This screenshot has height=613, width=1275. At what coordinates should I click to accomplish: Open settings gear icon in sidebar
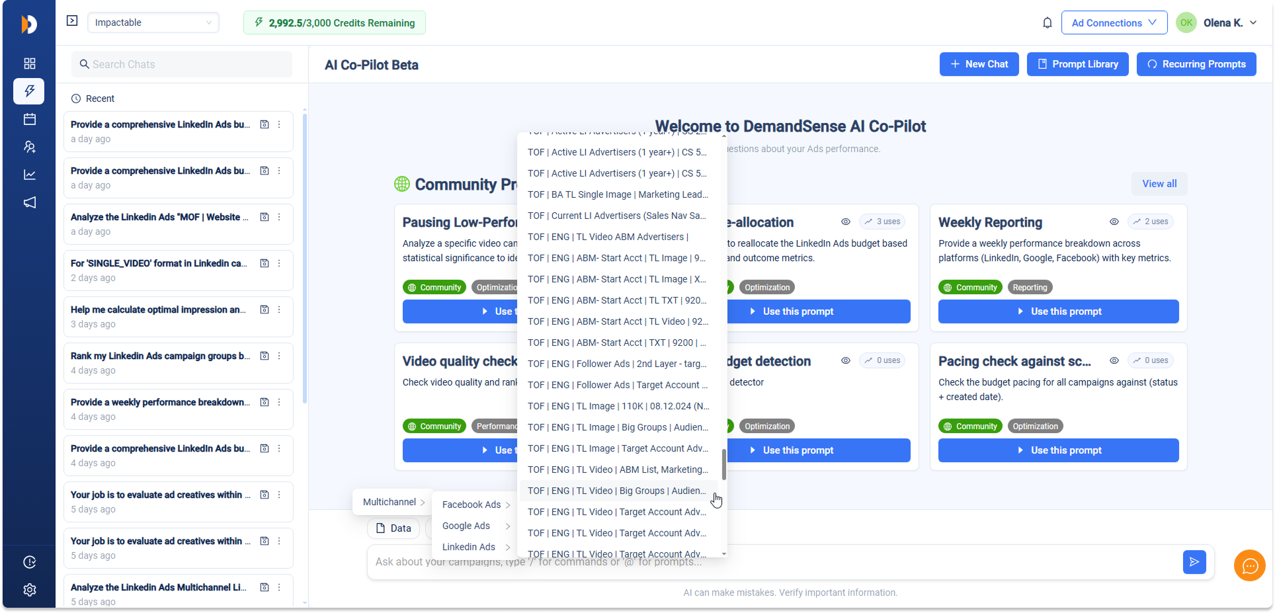point(29,590)
